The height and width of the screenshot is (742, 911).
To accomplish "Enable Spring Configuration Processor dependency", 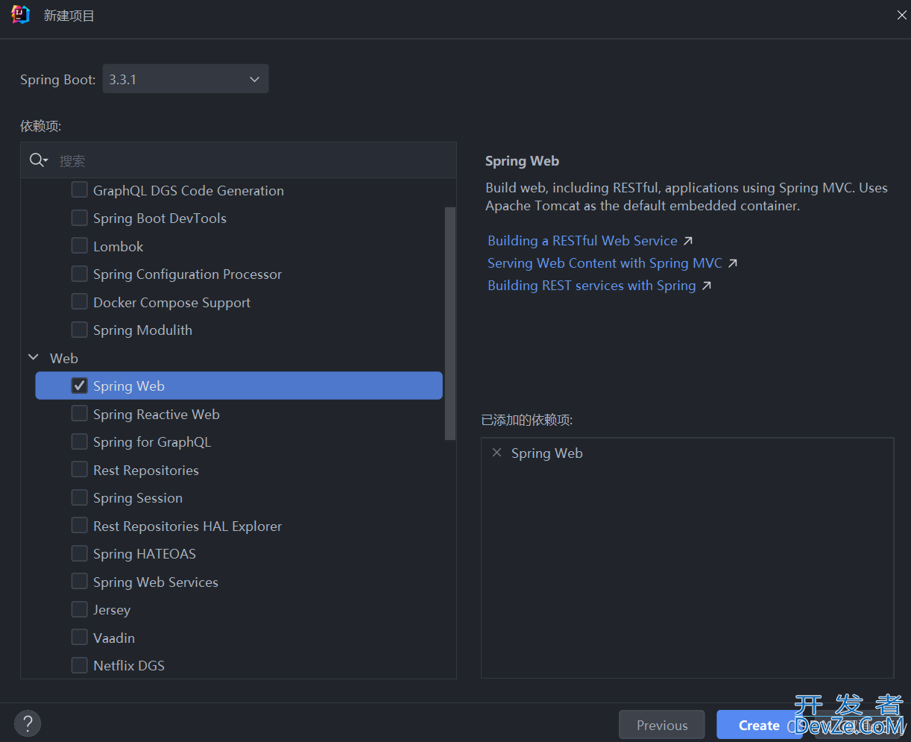I will point(80,274).
